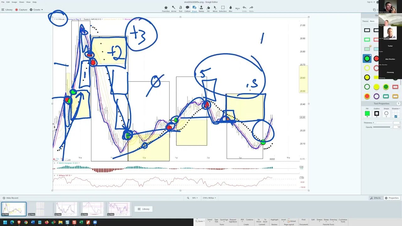The height and width of the screenshot is (226, 402).
Task: Open the Effects panel
Action: point(376,198)
